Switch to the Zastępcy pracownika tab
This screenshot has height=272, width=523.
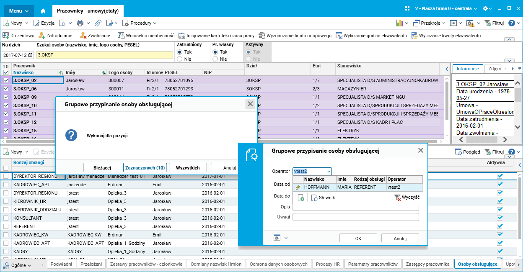(x=427, y=264)
